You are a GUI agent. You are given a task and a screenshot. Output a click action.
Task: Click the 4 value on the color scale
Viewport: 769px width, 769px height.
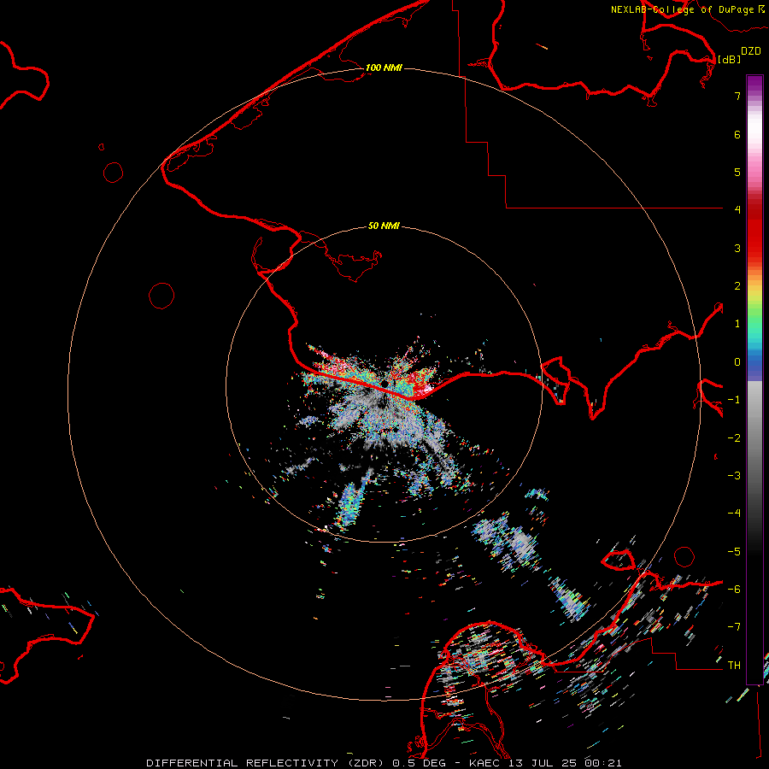pyautogui.click(x=737, y=210)
